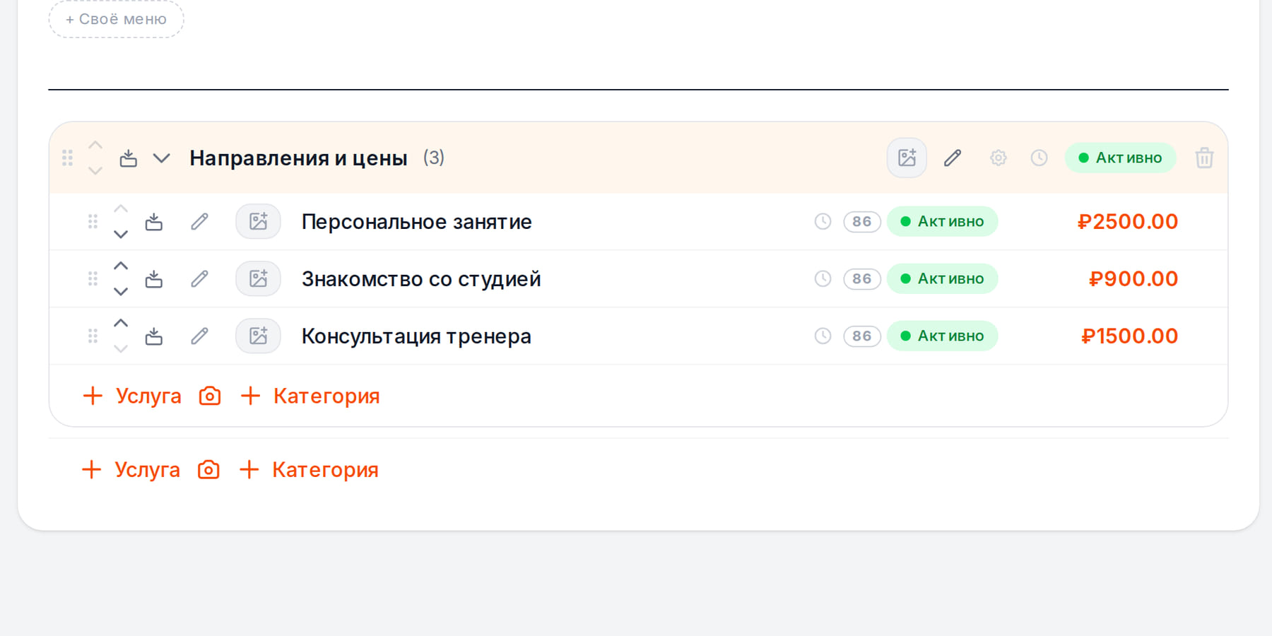Move 'Знакомство со студией' down with arrow

[x=121, y=291]
